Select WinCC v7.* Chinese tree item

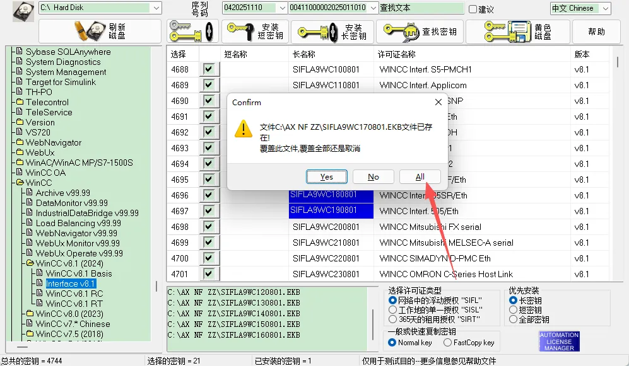click(x=73, y=324)
